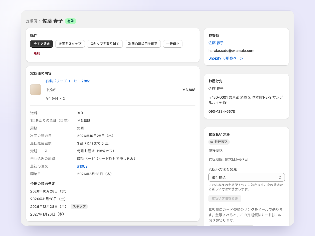
Task: Click scheduled date 2026年12月28日（月）
Action: pyautogui.click(x=48, y=207)
